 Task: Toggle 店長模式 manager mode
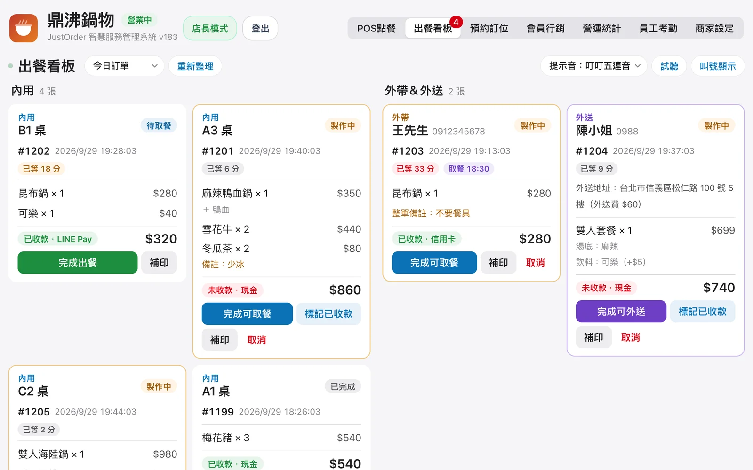tap(210, 28)
